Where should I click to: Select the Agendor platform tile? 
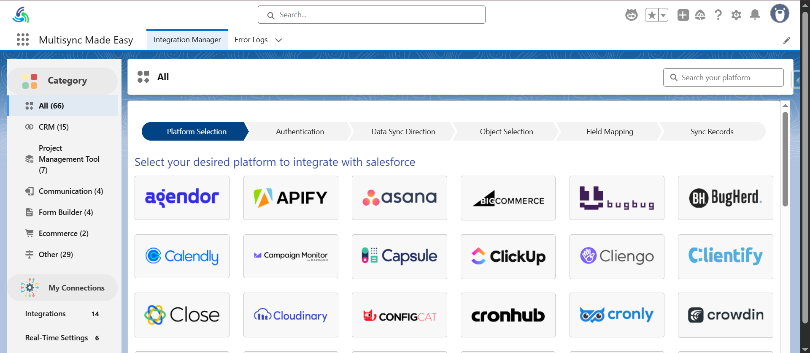pos(182,198)
